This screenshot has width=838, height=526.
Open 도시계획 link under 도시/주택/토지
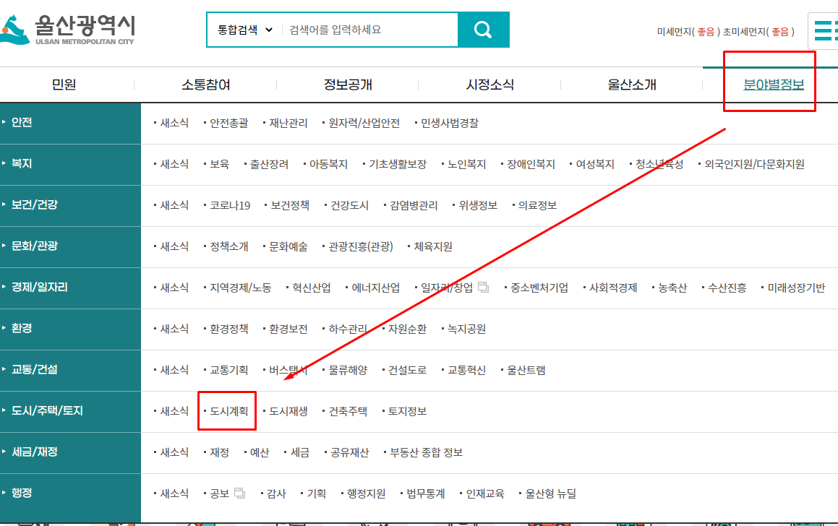click(x=228, y=411)
